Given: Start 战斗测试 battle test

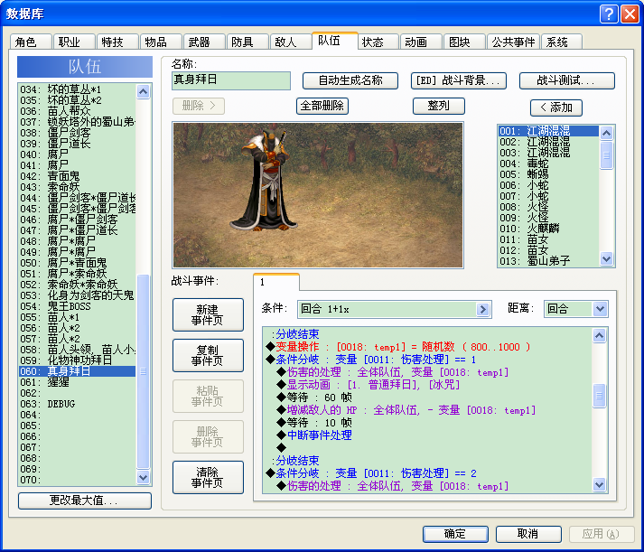Looking at the screenshot, I should tap(567, 80).
